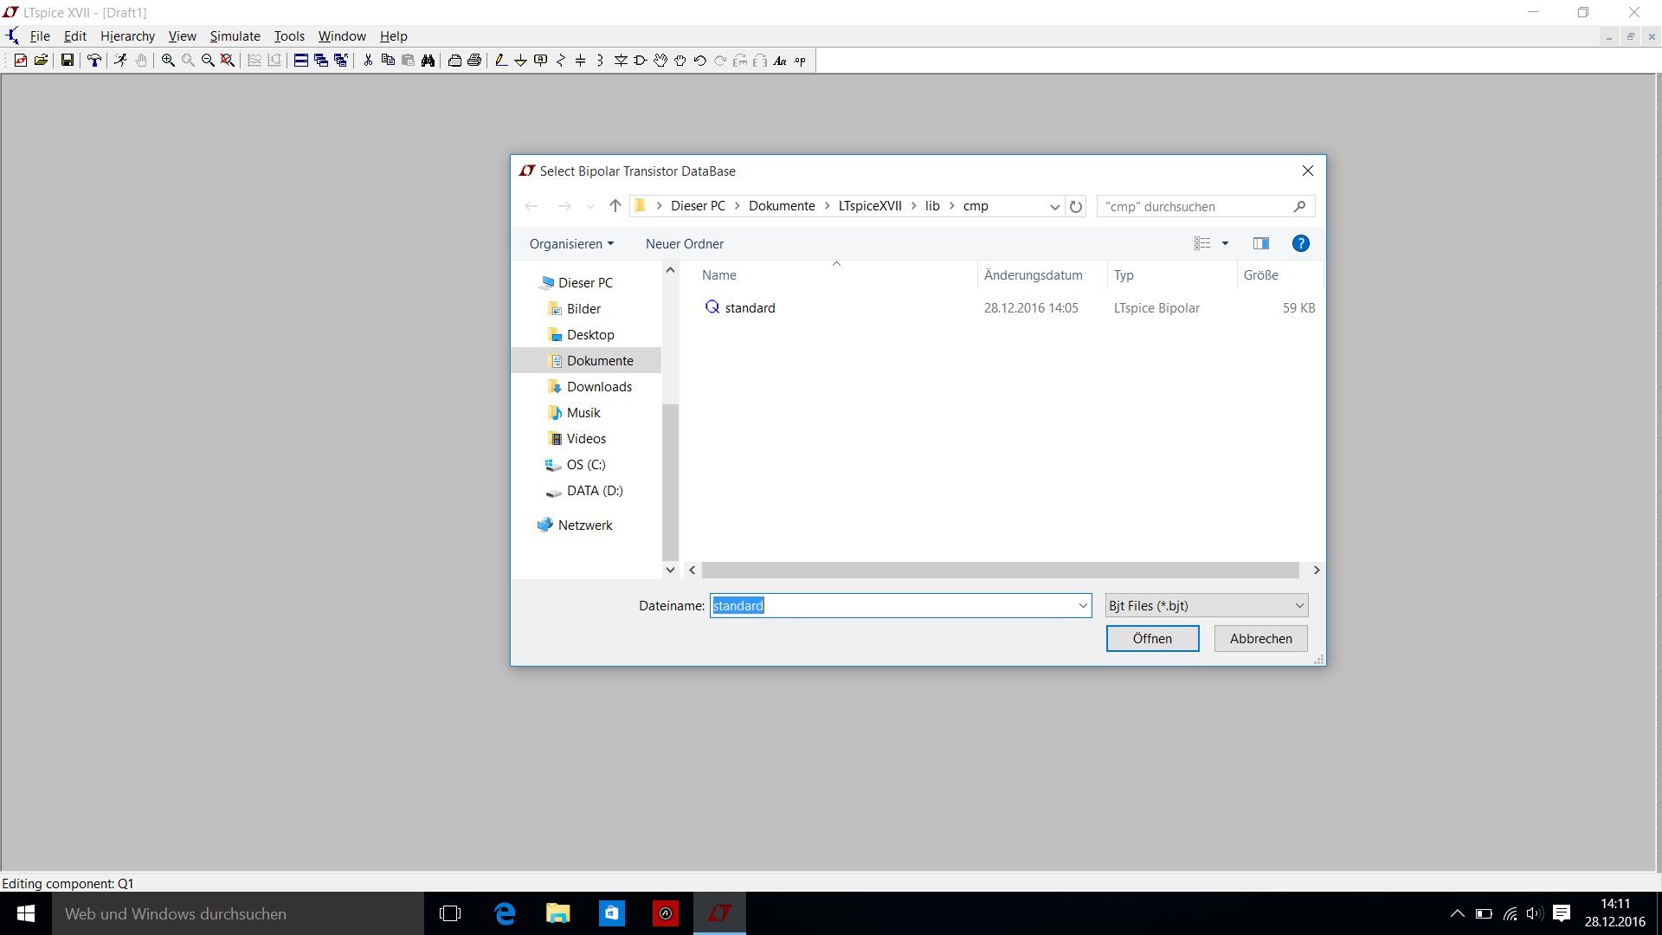Image resolution: width=1662 pixels, height=935 pixels.
Task: Open the Bjt Files file type dropdown
Action: click(1206, 606)
